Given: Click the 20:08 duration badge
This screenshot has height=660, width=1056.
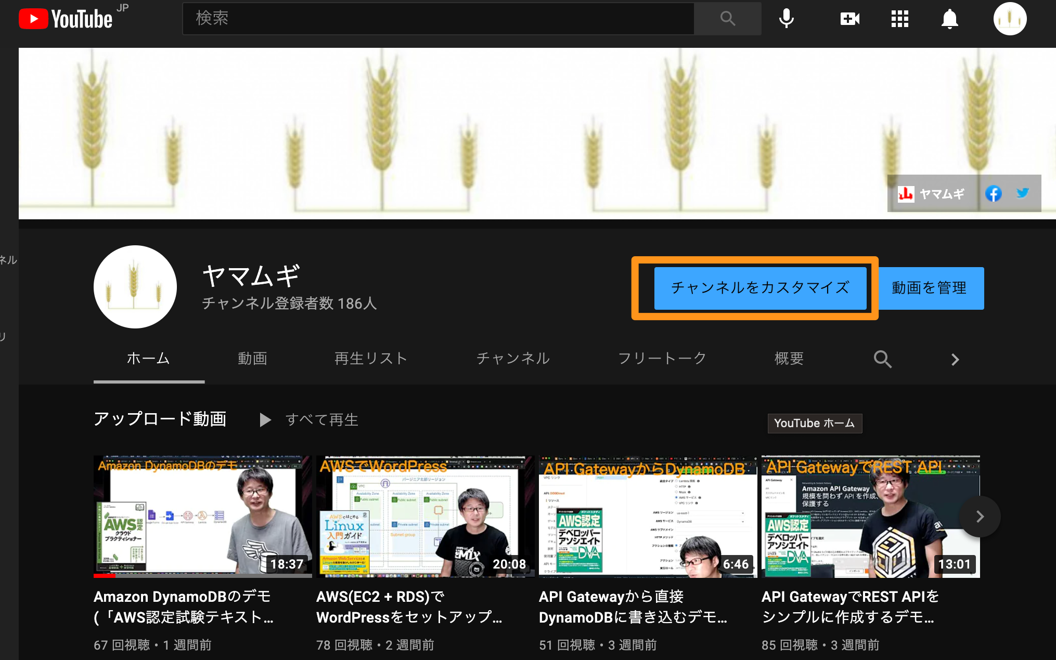Looking at the screenshot, I should tap(509, 564).
